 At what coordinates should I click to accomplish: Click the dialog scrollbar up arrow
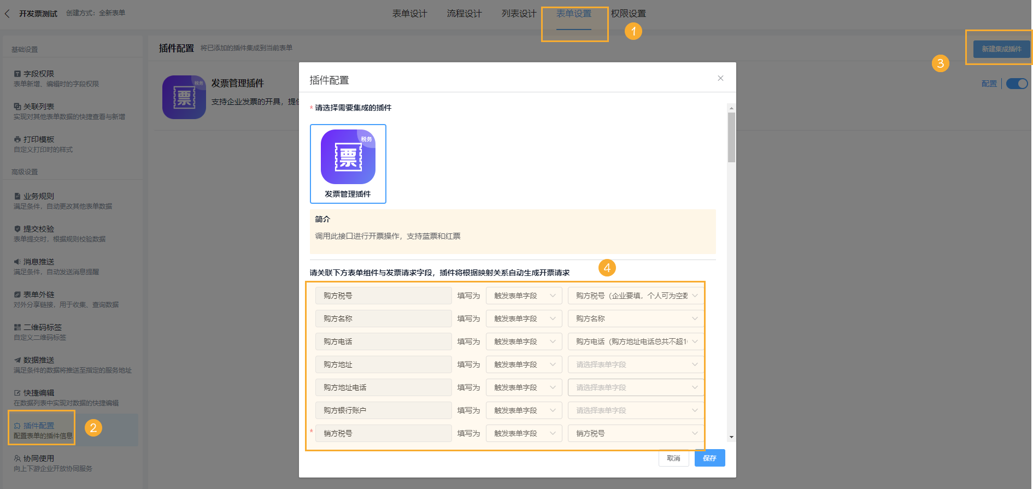click(731, 108)
